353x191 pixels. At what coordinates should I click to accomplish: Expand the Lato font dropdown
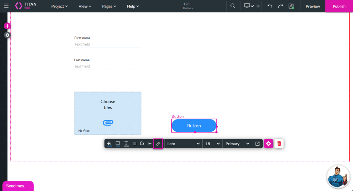(x=183, y=144)
